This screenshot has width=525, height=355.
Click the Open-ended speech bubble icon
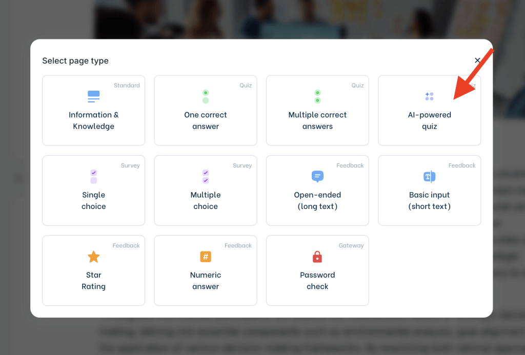coord(317,177)
